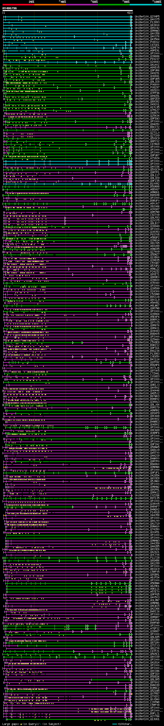Select the UniRef100_Q2PET4 label

coord(147,48)
